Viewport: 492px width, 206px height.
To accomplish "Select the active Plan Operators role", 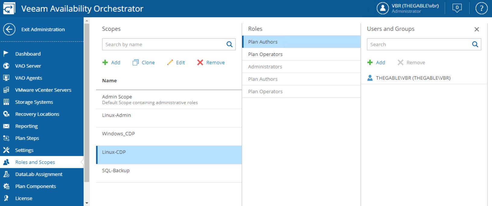I will click(x=301, y=54).
